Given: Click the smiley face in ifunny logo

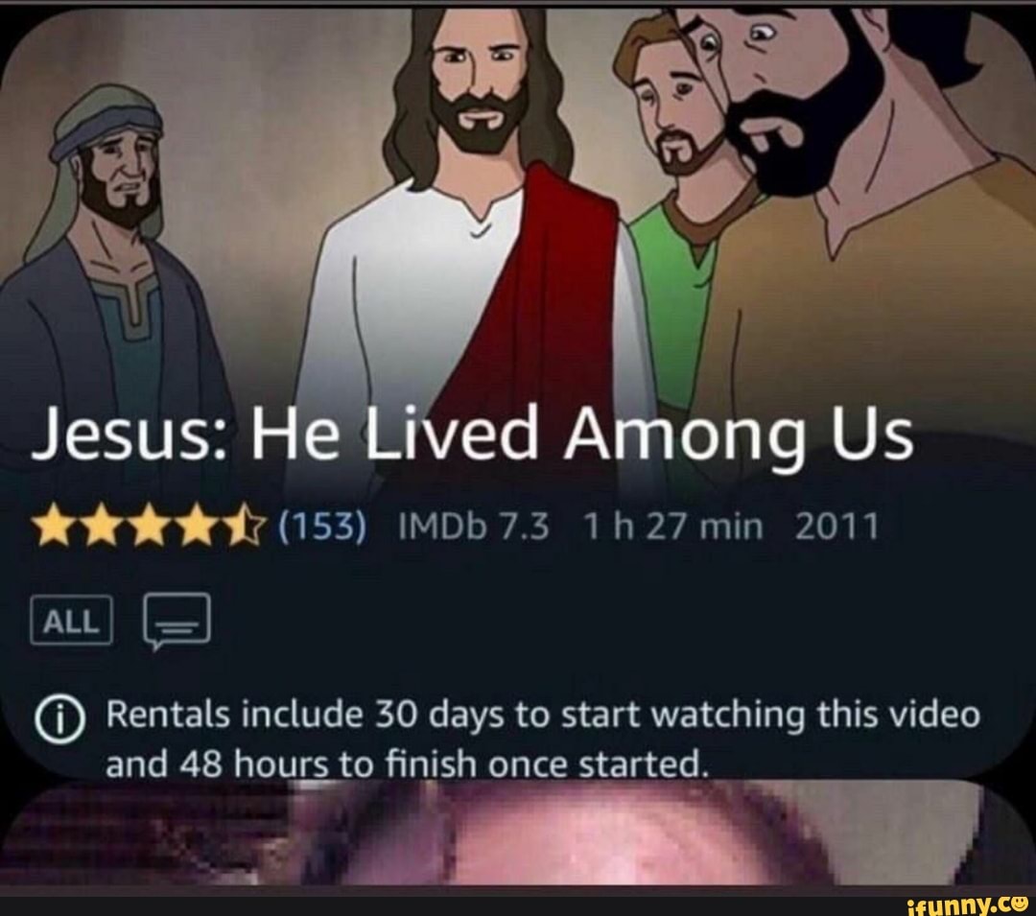Looking at the screenshot, I should coord(1021,902).
